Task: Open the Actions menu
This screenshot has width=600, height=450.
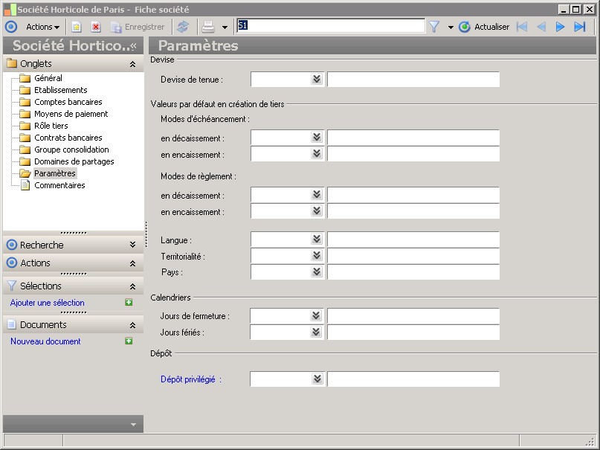Action: coord(42,27)
